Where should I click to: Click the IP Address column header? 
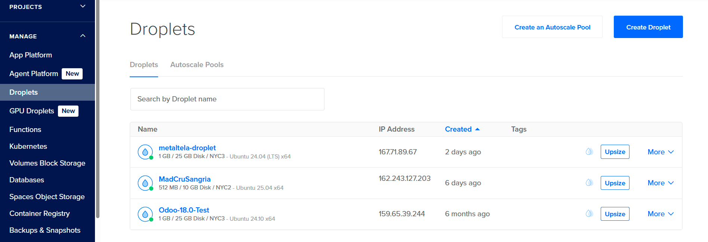(397, 129)
